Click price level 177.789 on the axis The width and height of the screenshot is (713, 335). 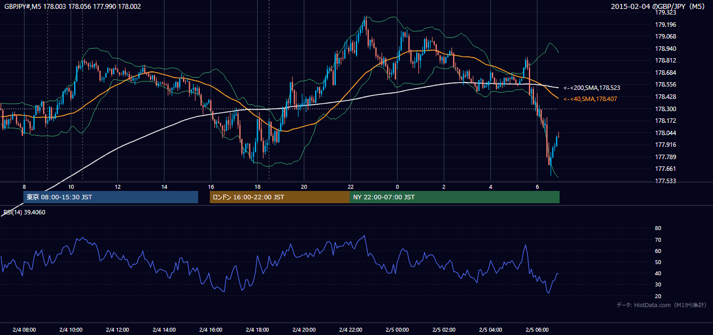click(665, 157)
